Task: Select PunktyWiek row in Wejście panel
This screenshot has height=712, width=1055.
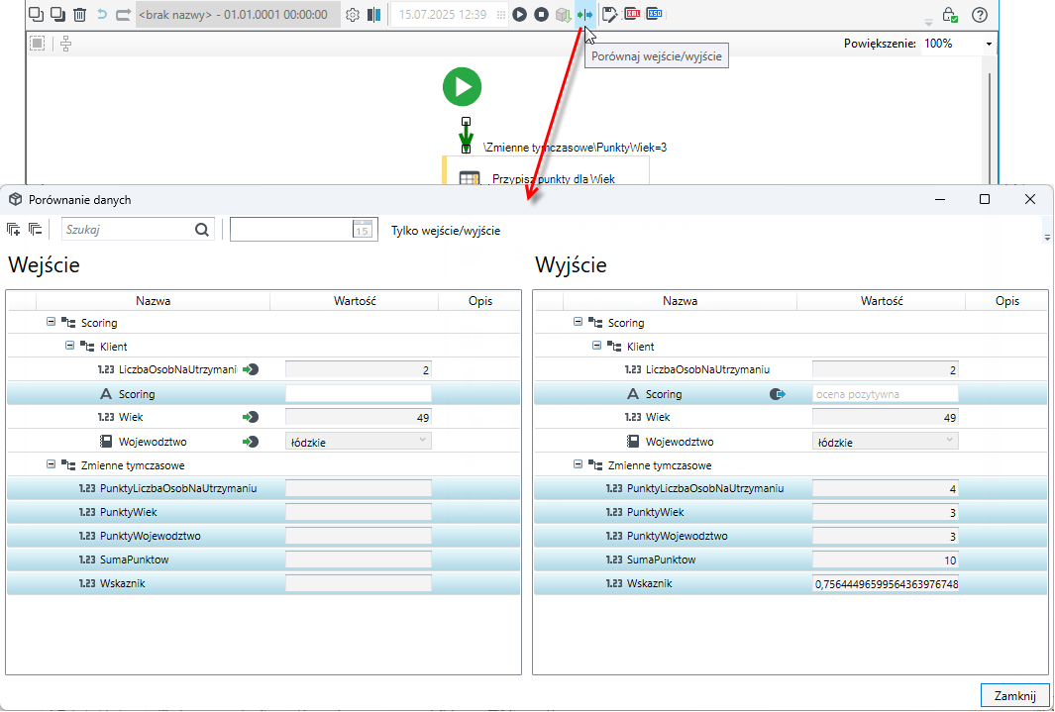Action: [264, 512]
